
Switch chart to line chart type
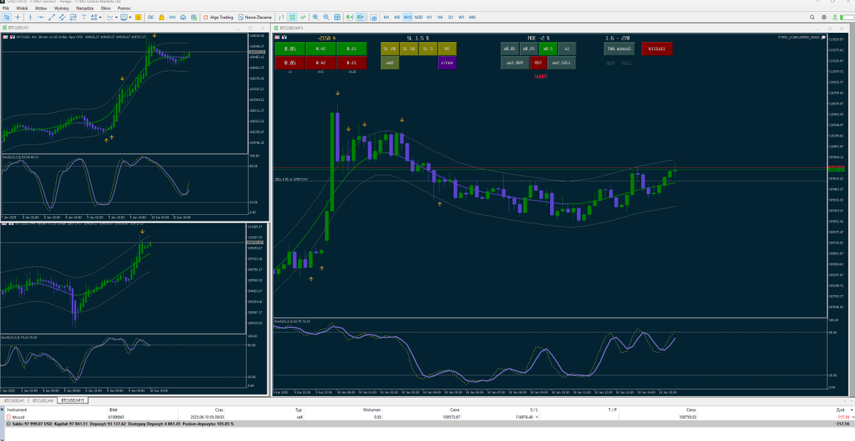303,16
